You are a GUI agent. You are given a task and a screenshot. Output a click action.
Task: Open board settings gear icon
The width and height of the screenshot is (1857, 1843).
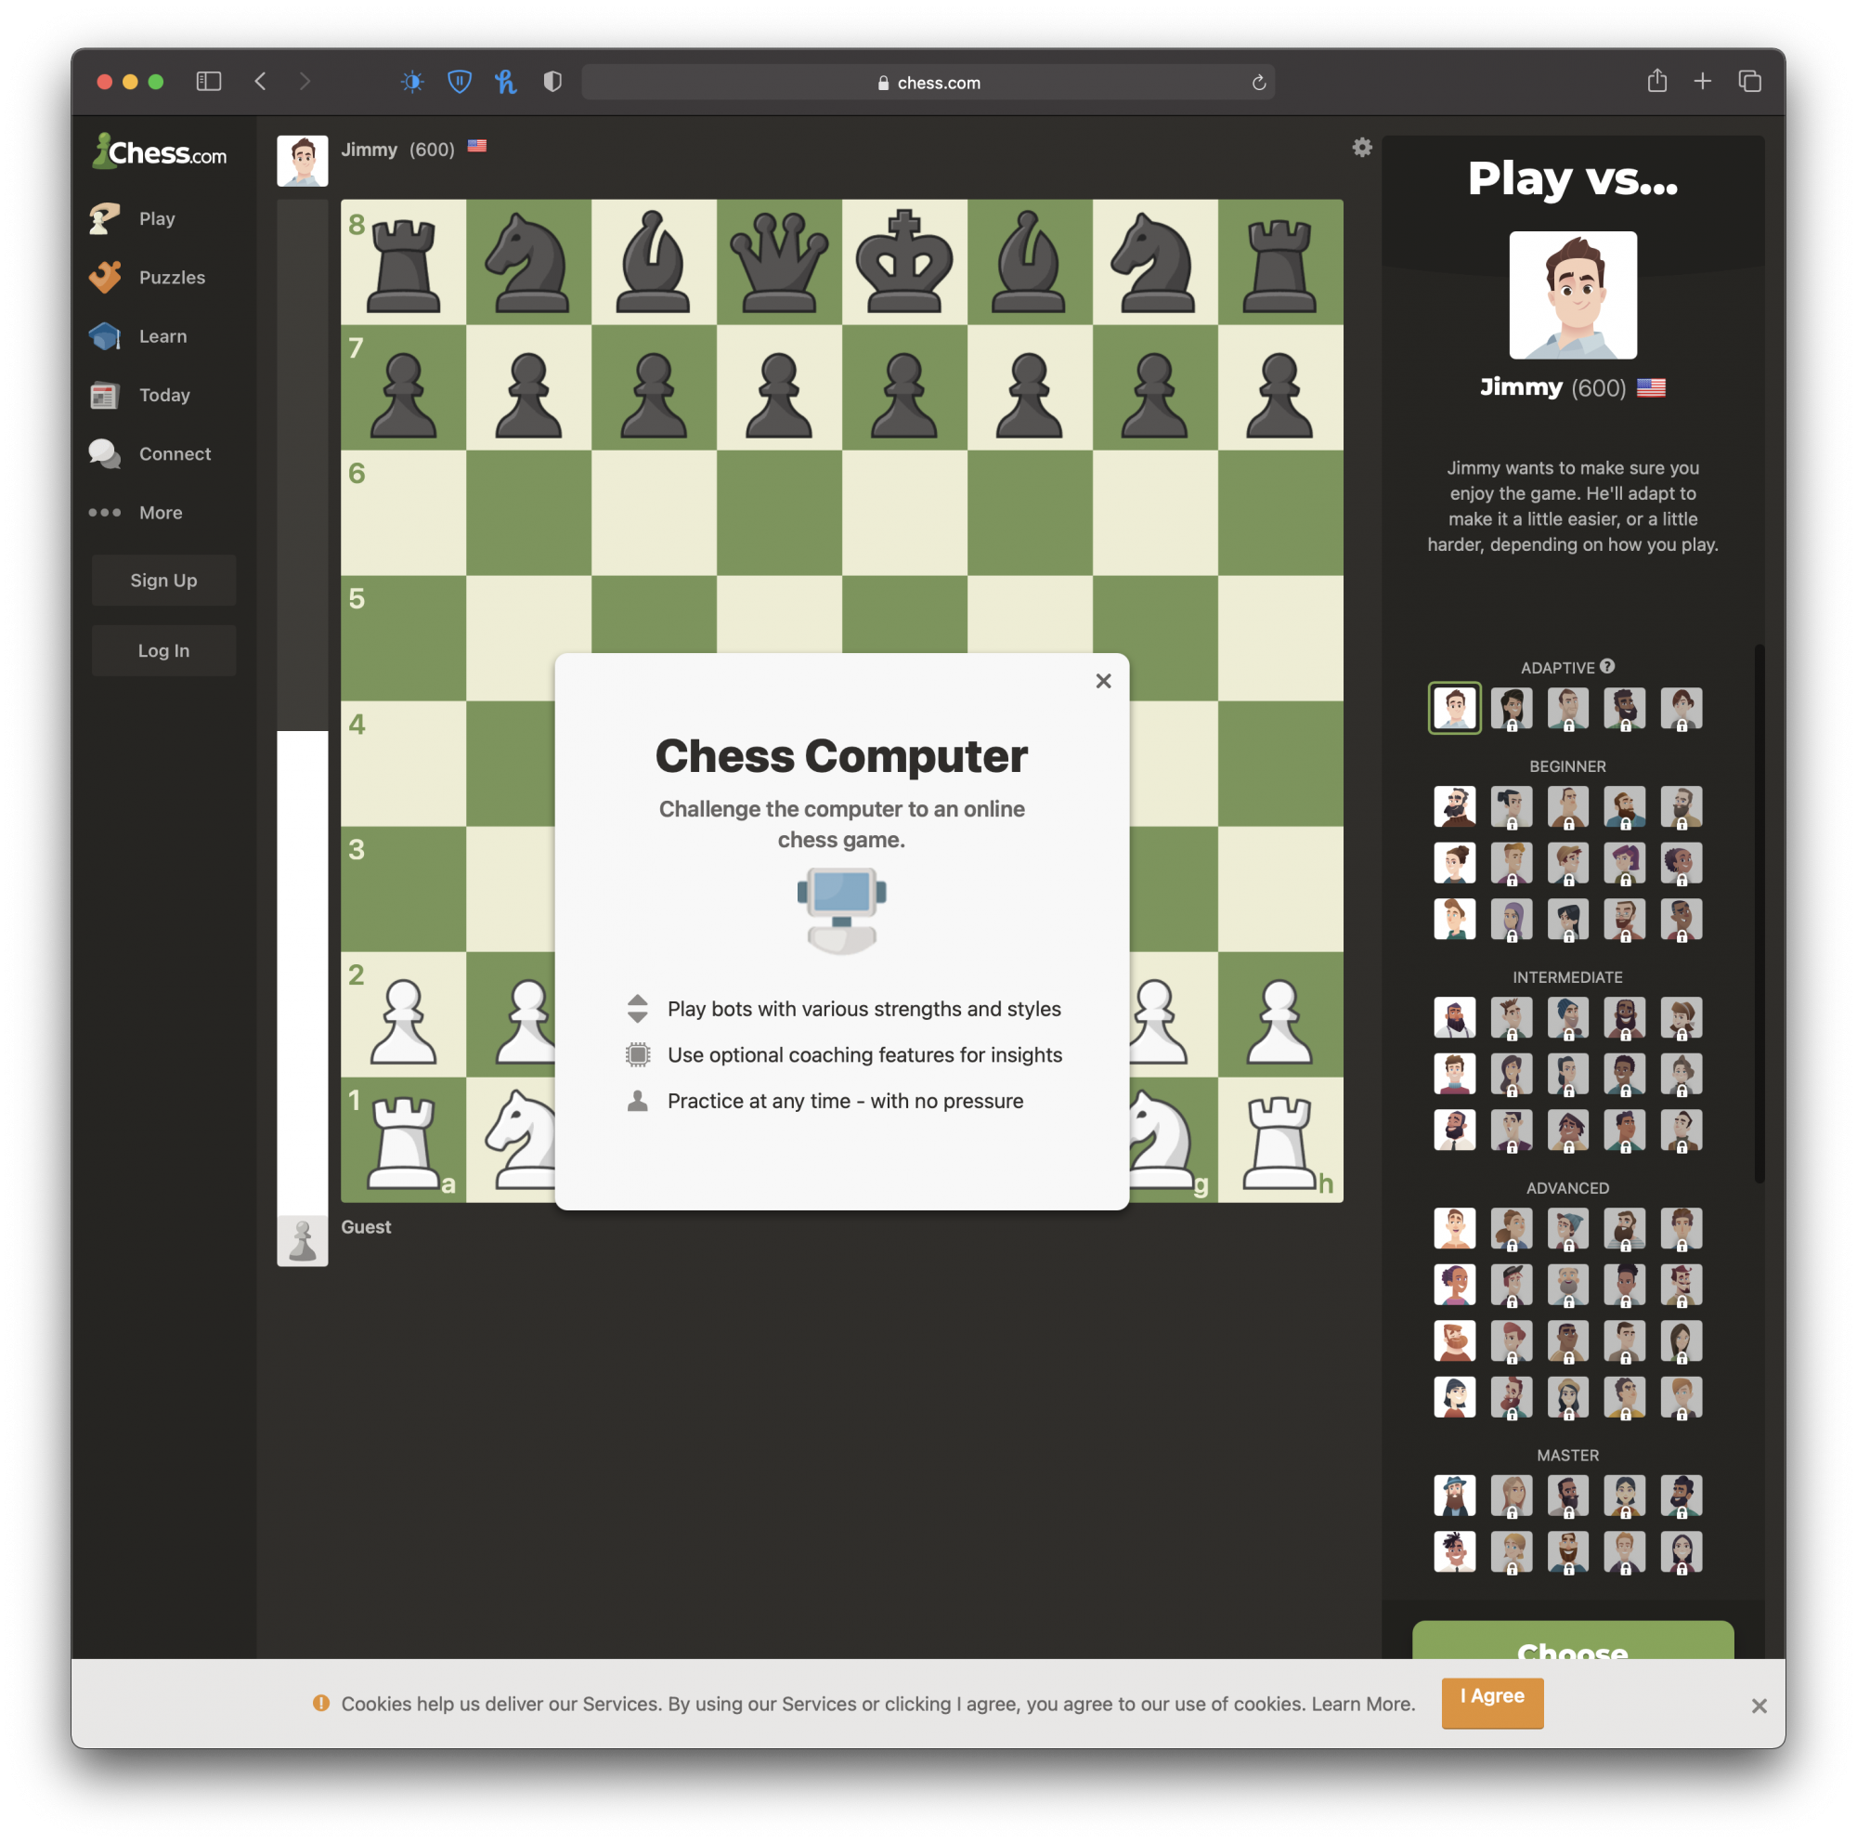[x=1361, y=147]
